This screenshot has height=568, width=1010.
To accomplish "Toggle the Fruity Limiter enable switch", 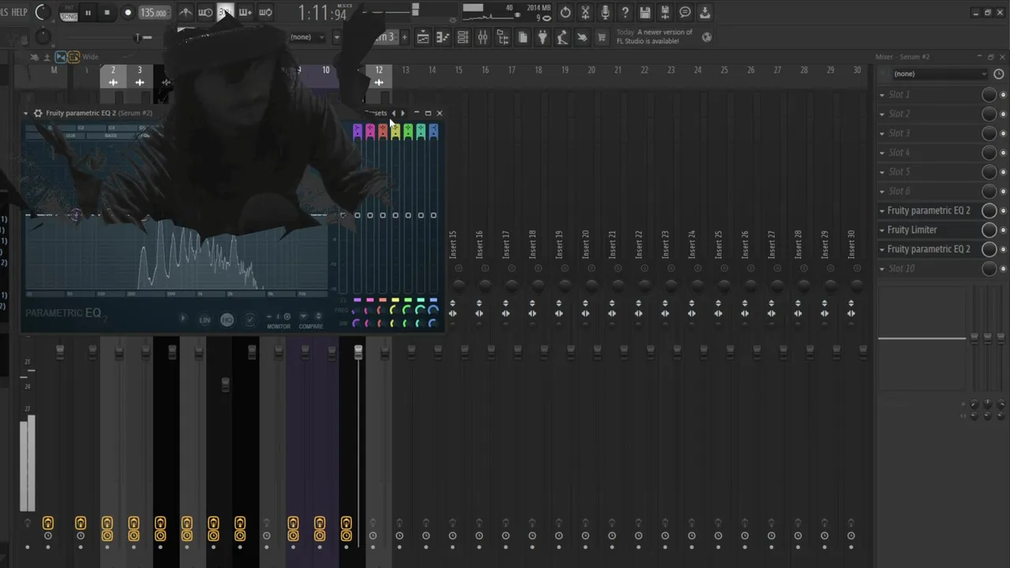I will click(1003, 230).
